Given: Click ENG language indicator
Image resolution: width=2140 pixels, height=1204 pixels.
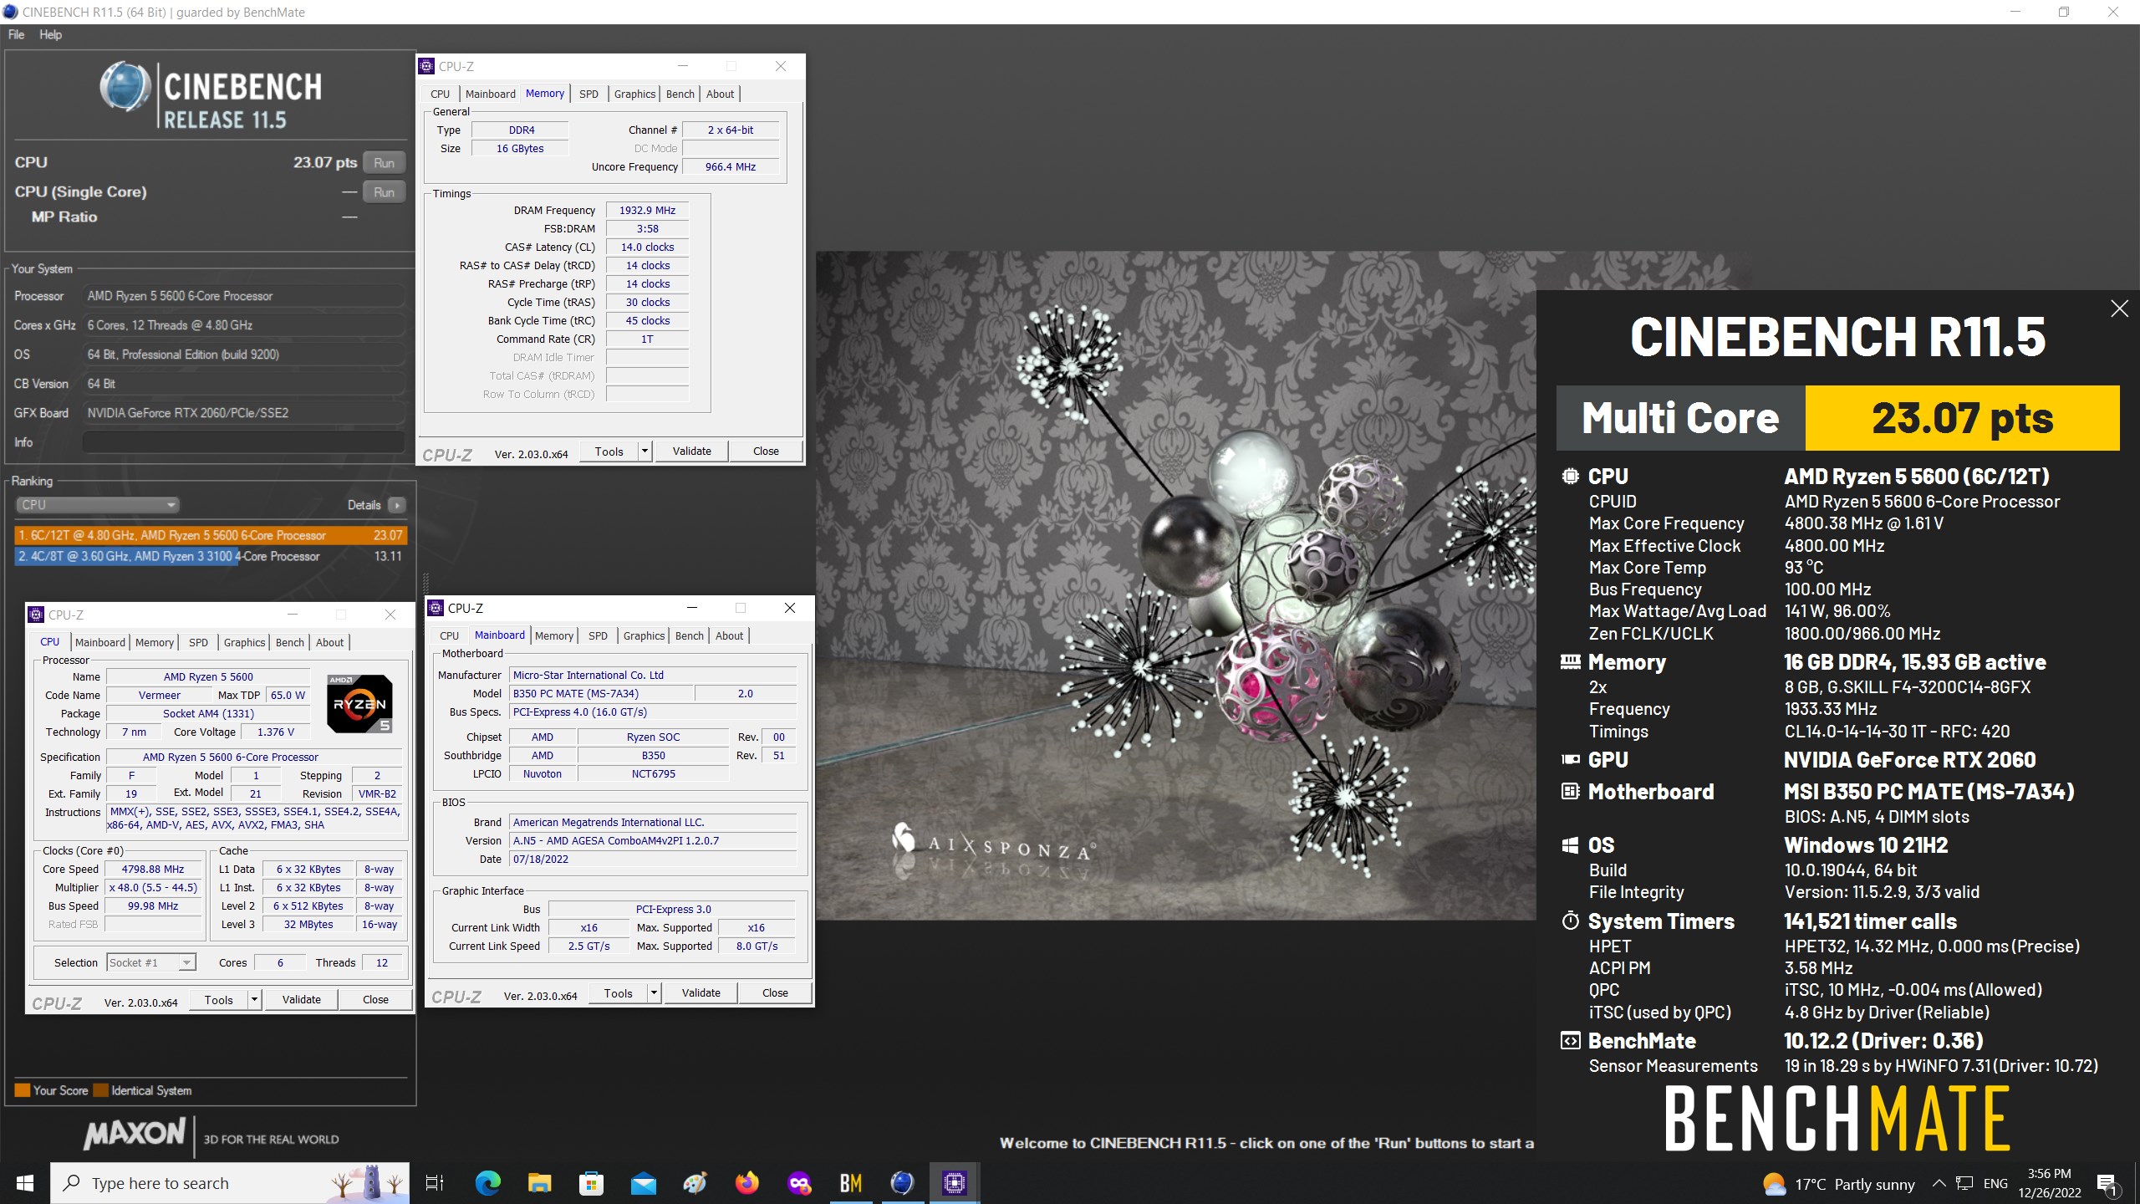Looking at the screenshot, I should (x=1995, y=1184).
